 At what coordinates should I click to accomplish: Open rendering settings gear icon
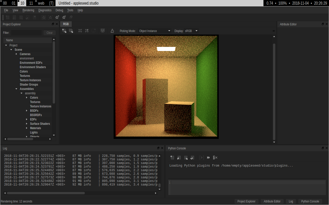coord(71,17)
